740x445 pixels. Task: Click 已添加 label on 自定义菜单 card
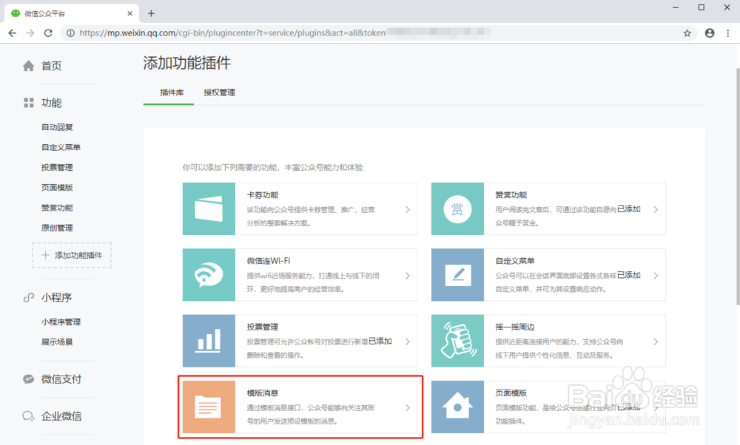[629, 275]
